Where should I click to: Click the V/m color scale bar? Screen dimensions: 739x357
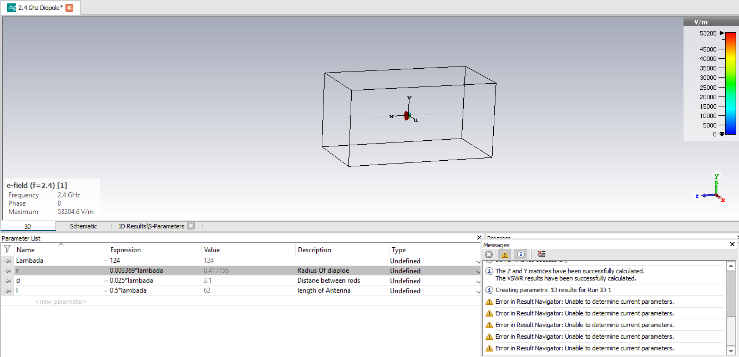click(730, 83)
